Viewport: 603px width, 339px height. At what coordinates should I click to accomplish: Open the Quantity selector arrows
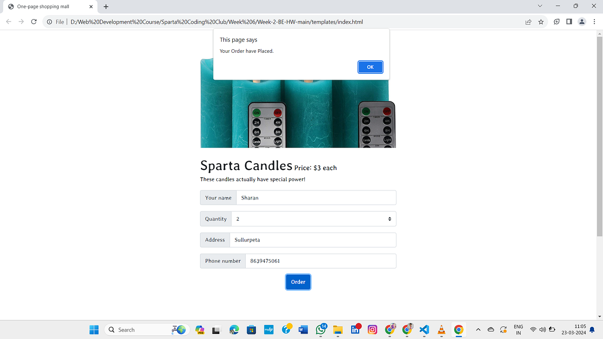pyautogui.click(x=389, y=218)
